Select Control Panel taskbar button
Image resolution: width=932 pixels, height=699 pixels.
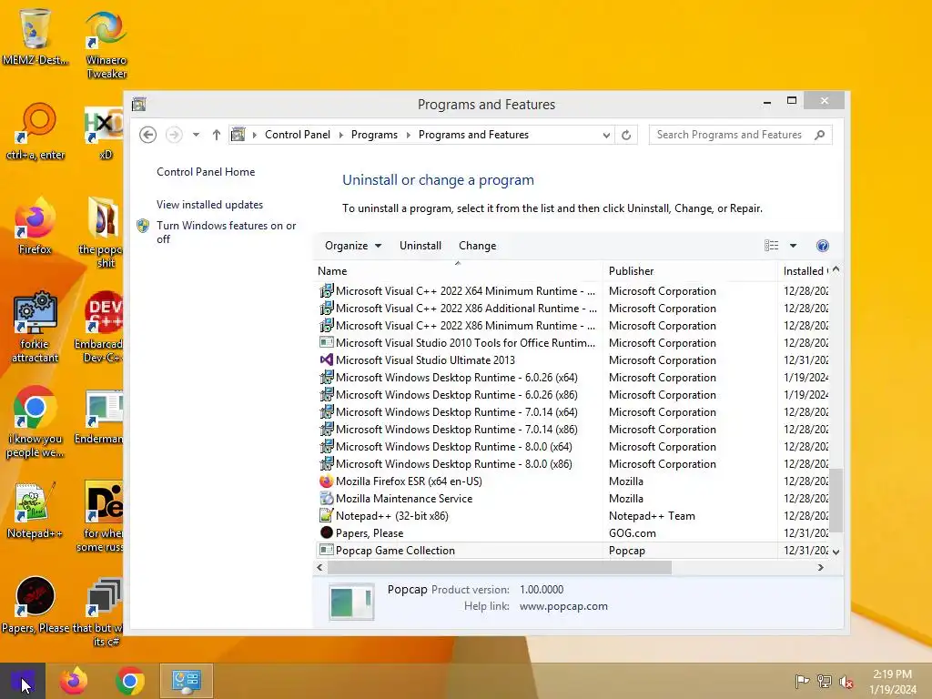pyautogui.click(x=186, y=681)
